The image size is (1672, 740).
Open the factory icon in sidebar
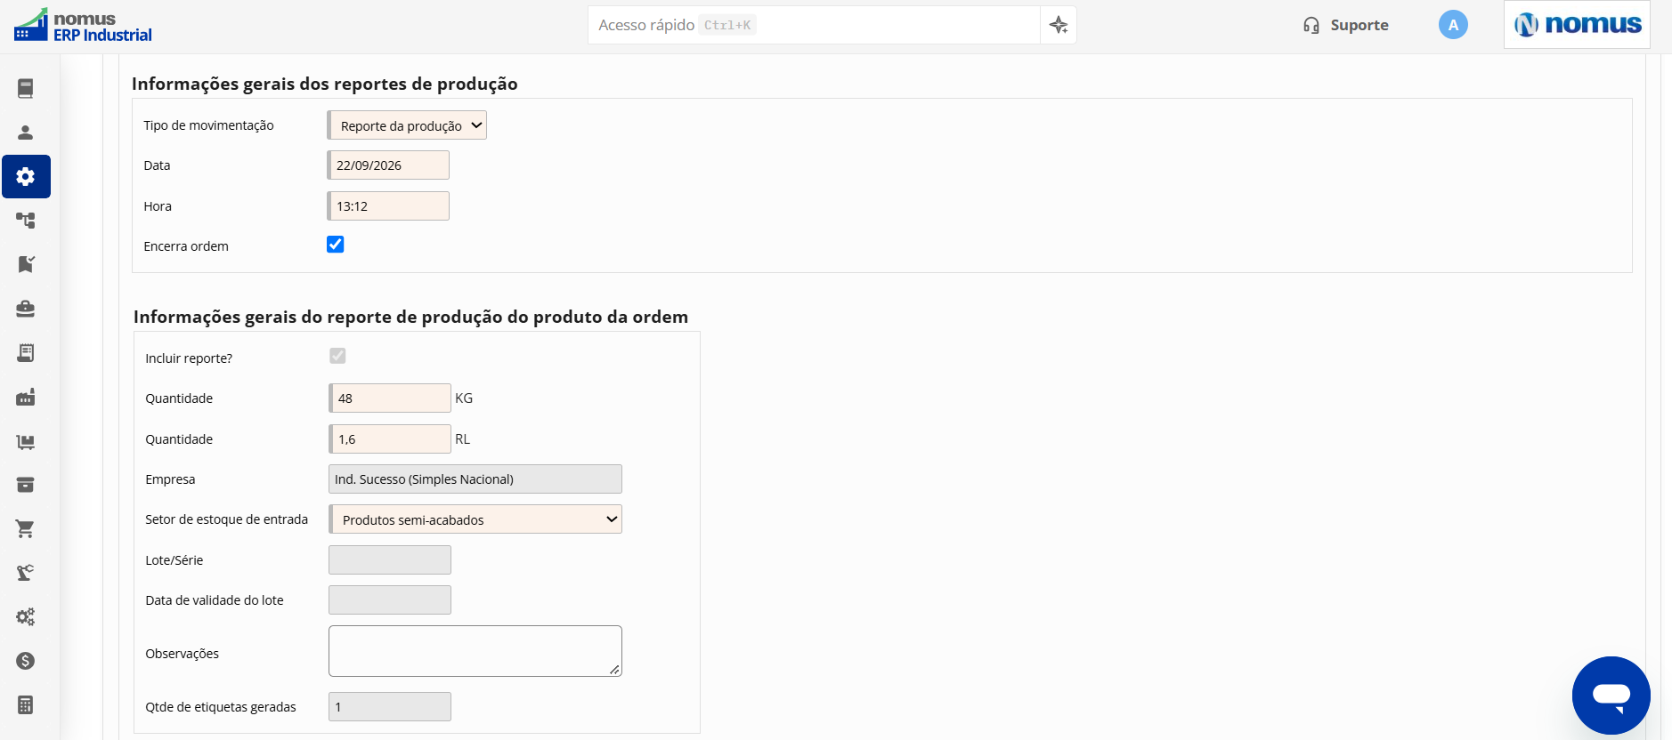(x=26, y=397)
